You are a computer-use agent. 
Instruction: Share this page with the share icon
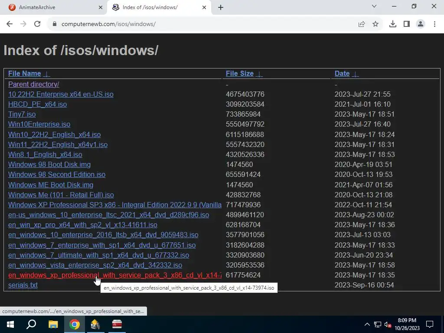point(362,24)
